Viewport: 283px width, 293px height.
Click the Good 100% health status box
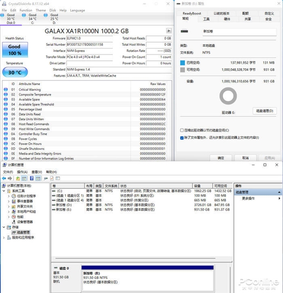click(15, 50)
